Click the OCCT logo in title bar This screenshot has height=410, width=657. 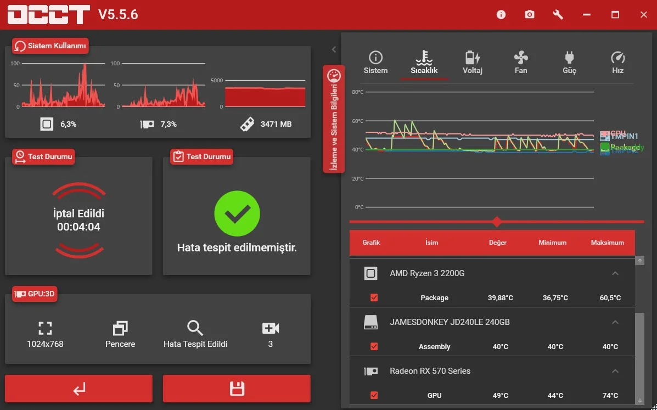(49, 15)
